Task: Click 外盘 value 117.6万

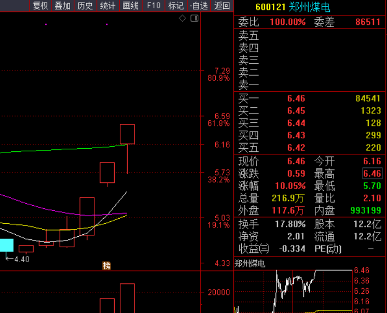Action: 288,210
